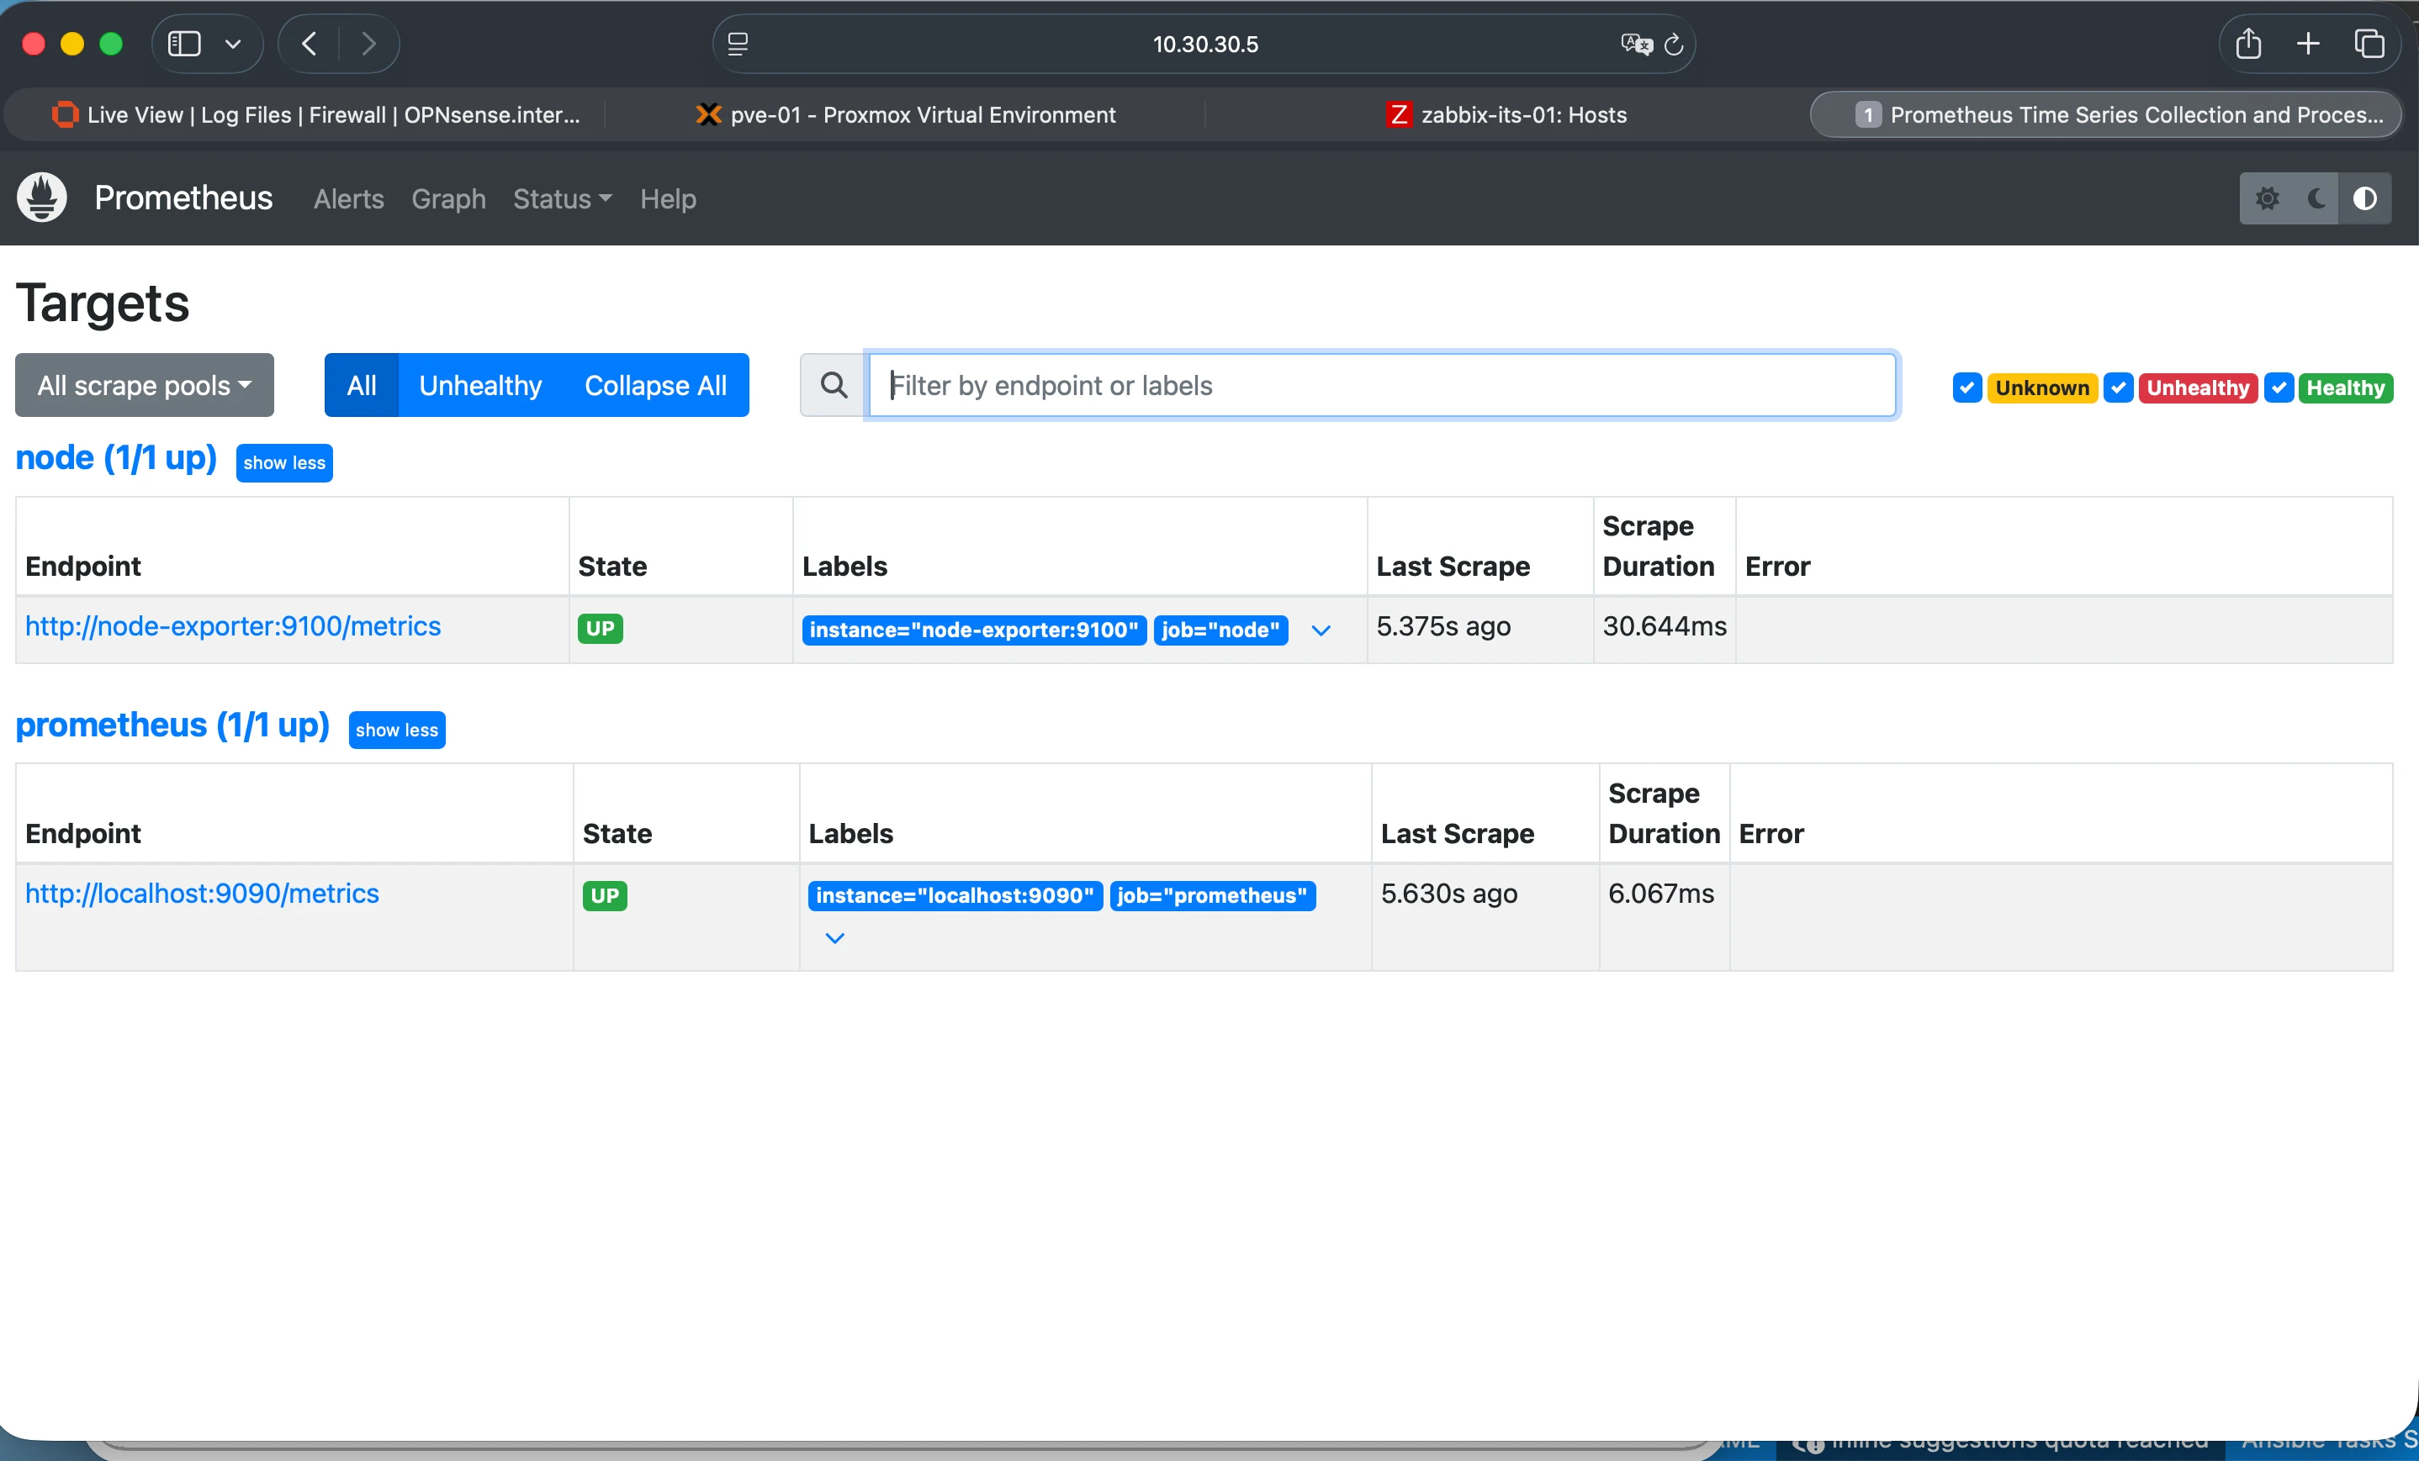The image size is (2419, 1461).
Task: Click show less next to prometheus pool
Action: (397, 730)
